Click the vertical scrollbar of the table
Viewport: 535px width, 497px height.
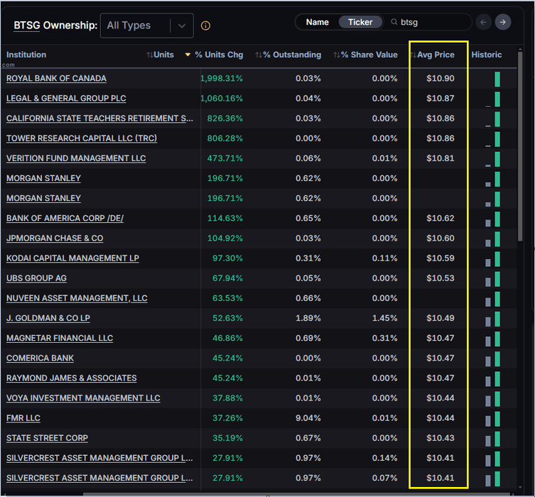tap(522, 177)
